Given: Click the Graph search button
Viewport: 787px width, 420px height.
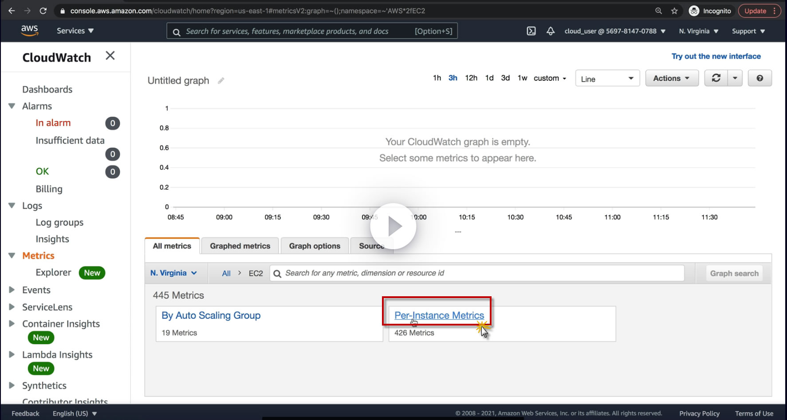Looking at the screenshot, I should tap(734, 274).
